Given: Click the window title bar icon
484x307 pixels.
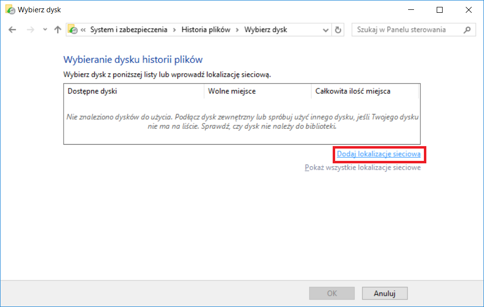Looking at the screenshot, I should [10, 9].
